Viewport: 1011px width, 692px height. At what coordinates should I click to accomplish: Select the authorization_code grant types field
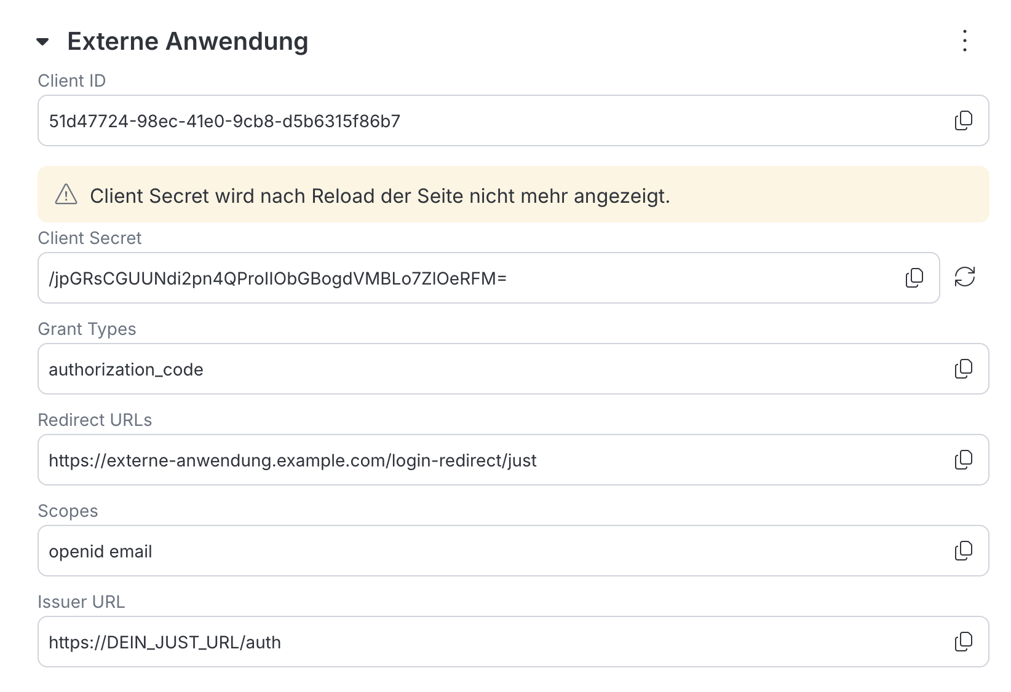click(513, 369)
